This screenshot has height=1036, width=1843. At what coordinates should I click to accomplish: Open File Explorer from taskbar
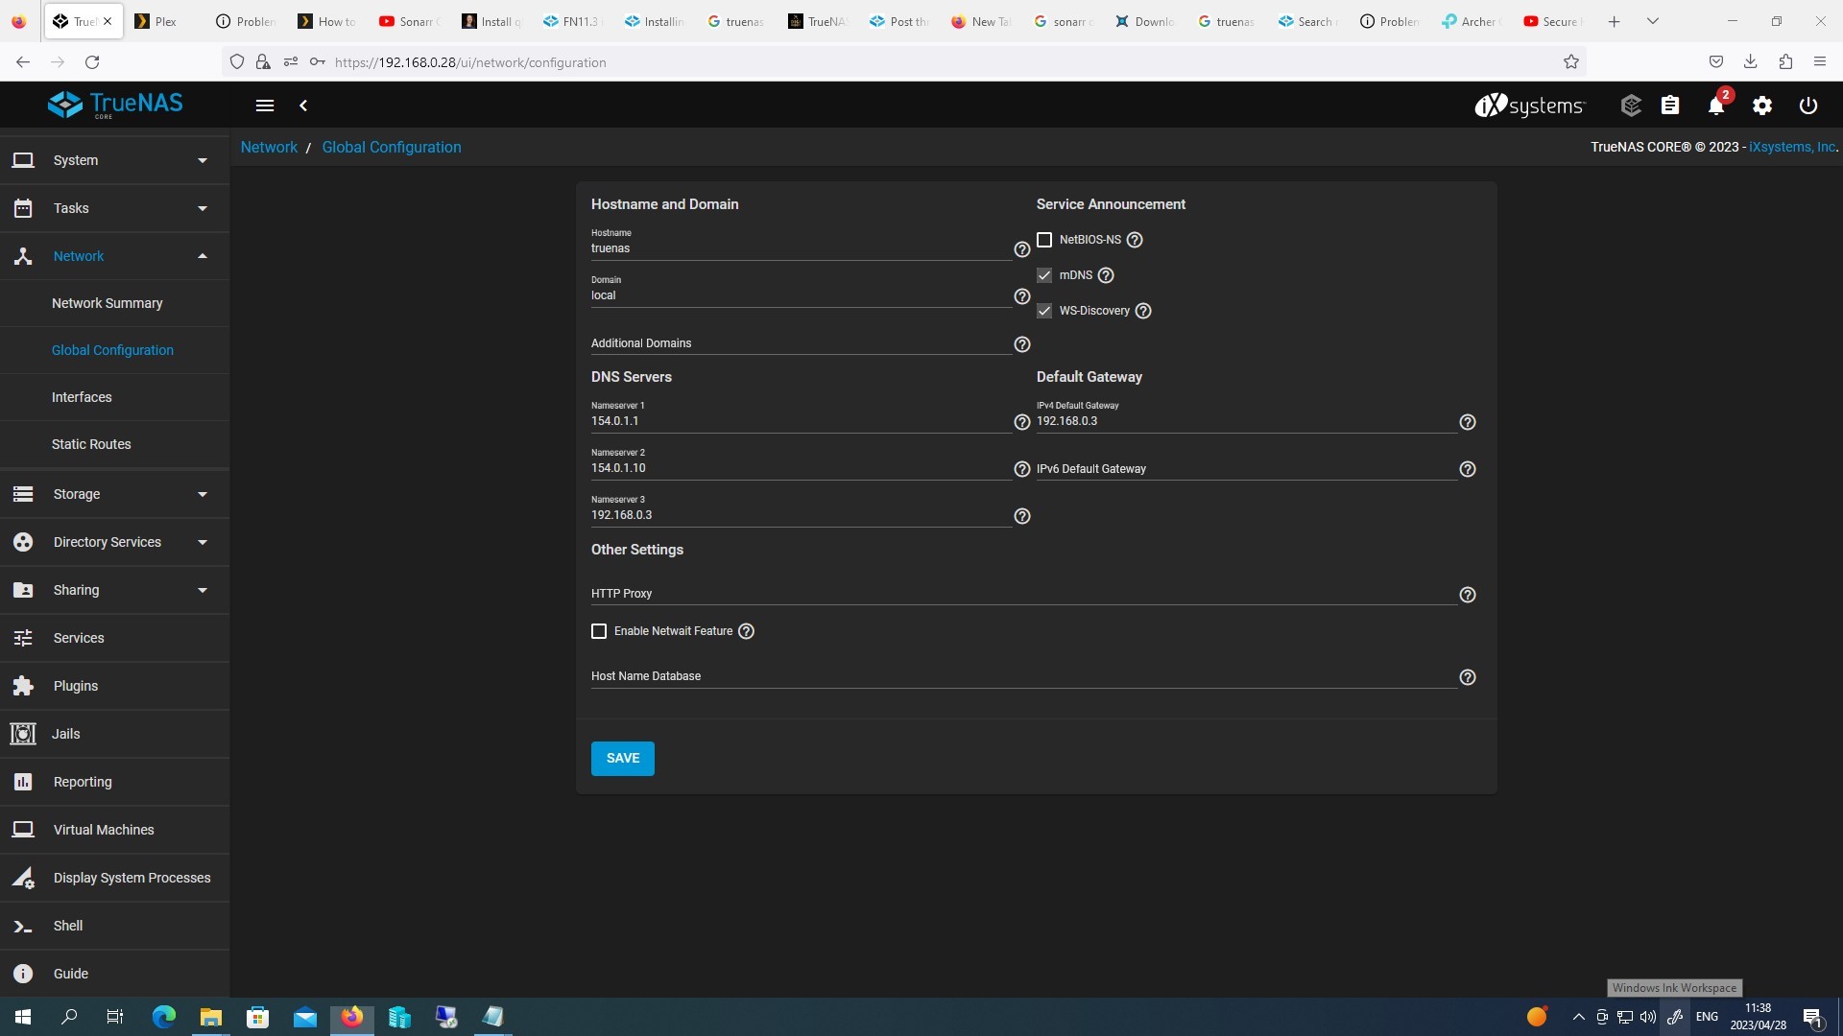(210, 1017)
